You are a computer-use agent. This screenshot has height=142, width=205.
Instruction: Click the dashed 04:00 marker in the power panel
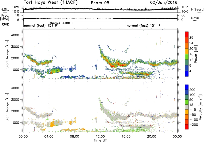point(49,54)
